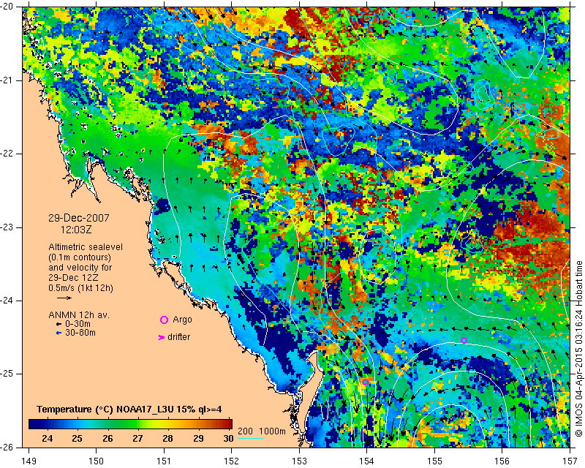Screen dimensions: 585x468
Task: Click the longitude axis label 153
Action: click(299, 461)
